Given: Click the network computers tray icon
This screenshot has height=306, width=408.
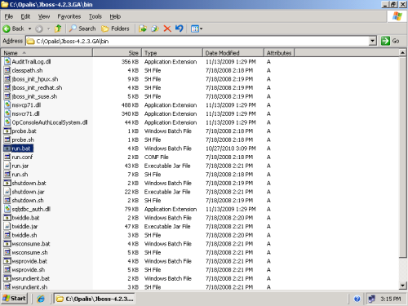Looking at the screenshot, I should [371, 299].
